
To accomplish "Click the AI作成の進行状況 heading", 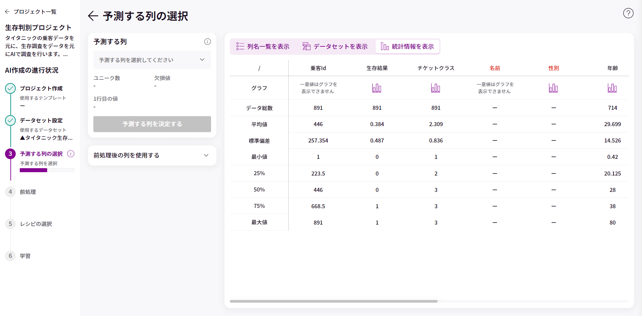I will tap(31, 70).
